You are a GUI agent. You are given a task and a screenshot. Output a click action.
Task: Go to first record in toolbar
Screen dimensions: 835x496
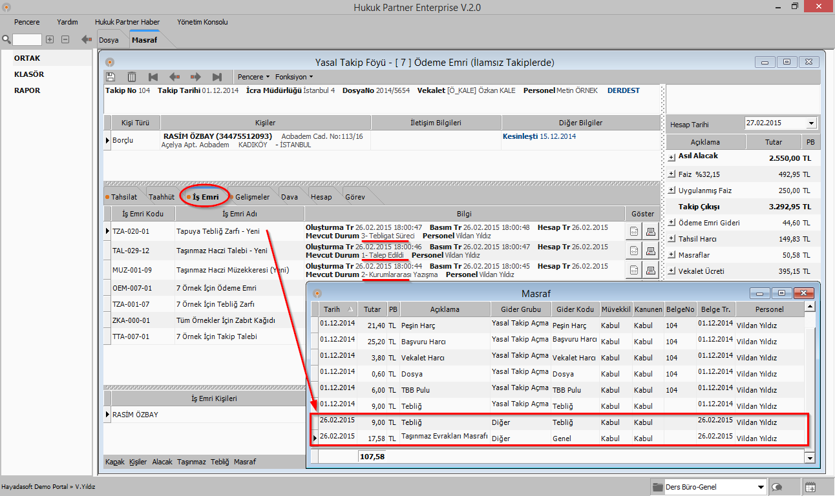153,77
